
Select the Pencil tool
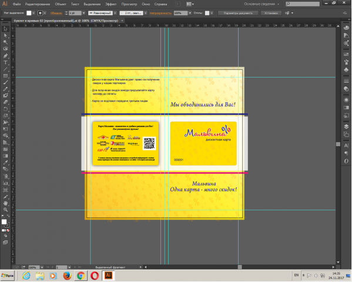pos(5,89)
